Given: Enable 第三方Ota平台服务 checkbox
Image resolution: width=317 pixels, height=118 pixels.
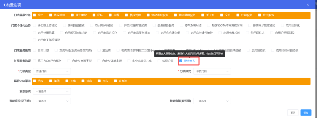Looking at the screenshot, I should pyautogui.click(x=34, y=61).
